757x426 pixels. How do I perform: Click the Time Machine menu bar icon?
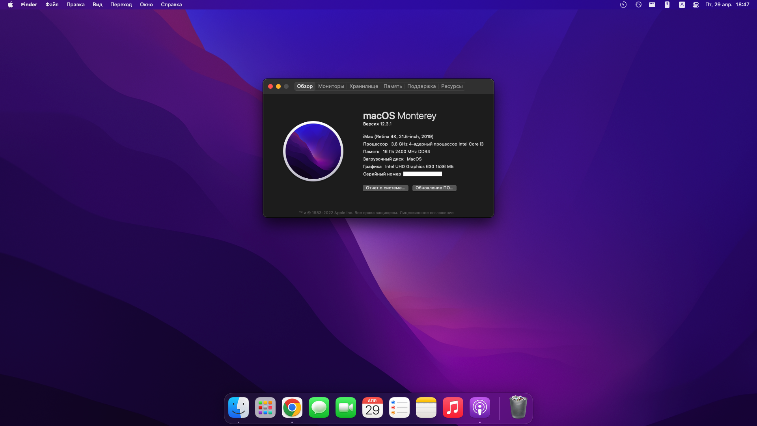623,5
